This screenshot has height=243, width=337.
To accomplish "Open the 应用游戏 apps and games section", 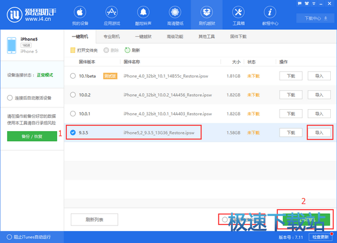I will click(x=112, y=16).
